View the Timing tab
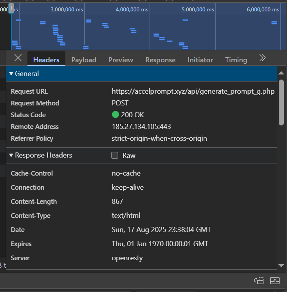 pos(236,60)
